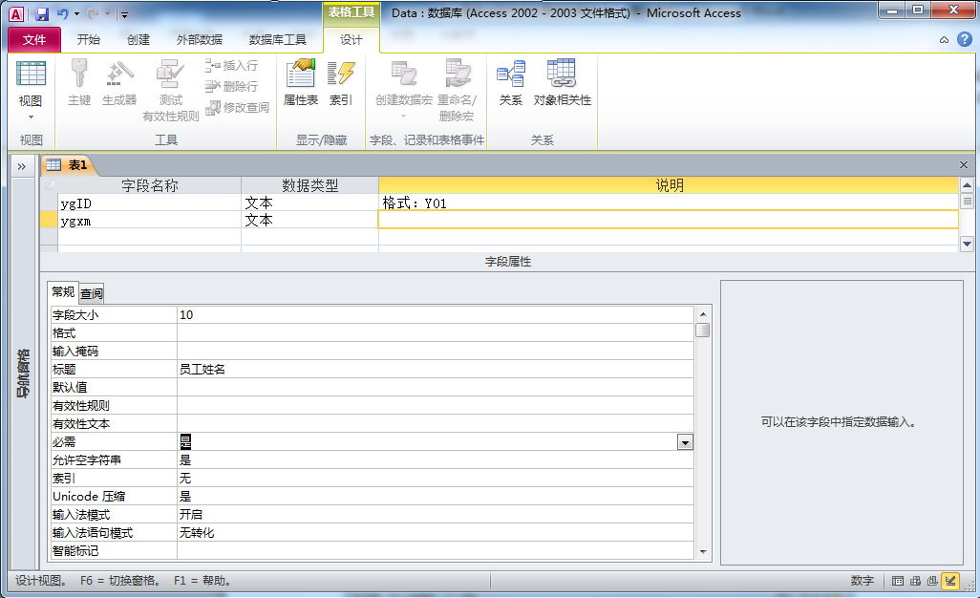Screen dimensions: 980x598
Task: Open the Builder (生成器) tool
Action: point(119,82)
